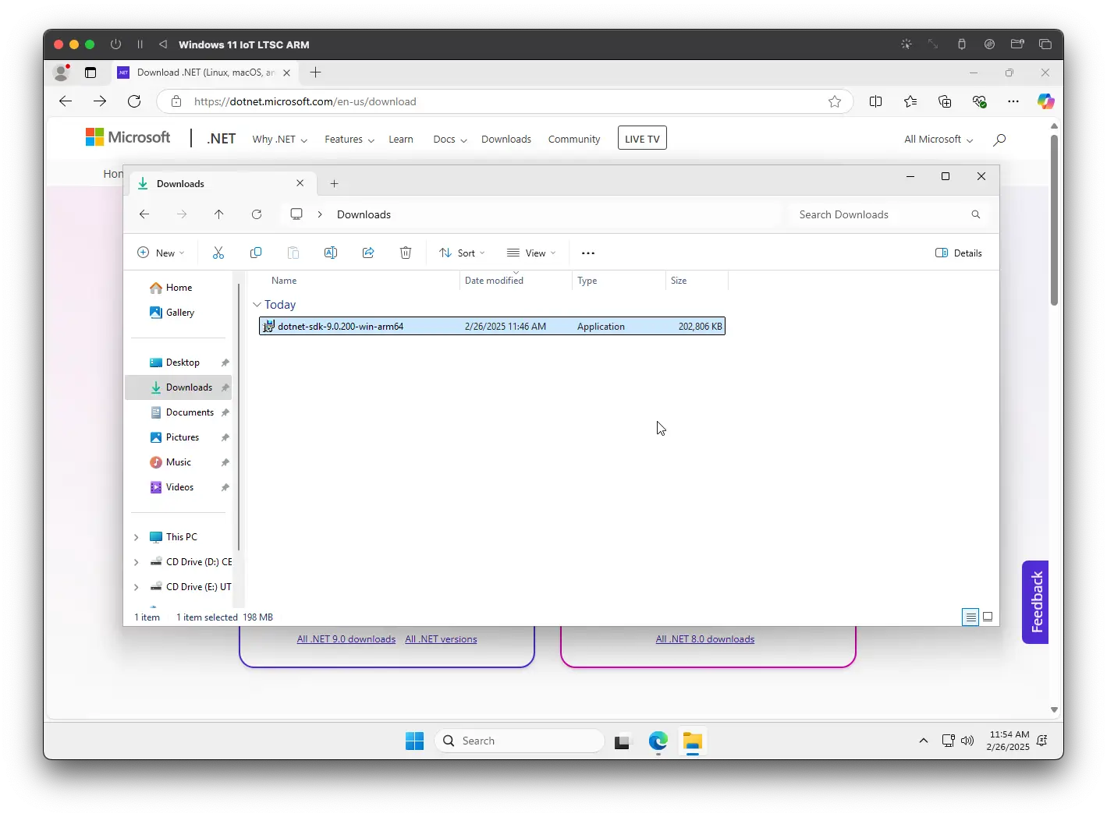Go up one folder with up arrow

(218, 214)
